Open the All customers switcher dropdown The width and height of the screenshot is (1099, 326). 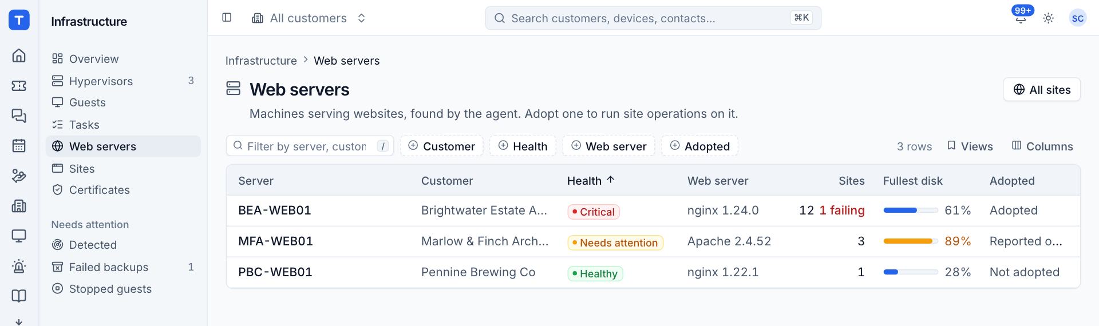click(309, 18)
